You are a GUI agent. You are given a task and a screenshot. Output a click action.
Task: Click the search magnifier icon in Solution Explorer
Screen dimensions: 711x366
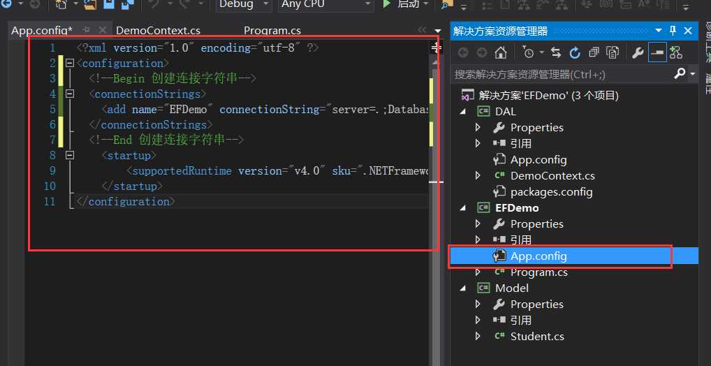pos(680,73)
